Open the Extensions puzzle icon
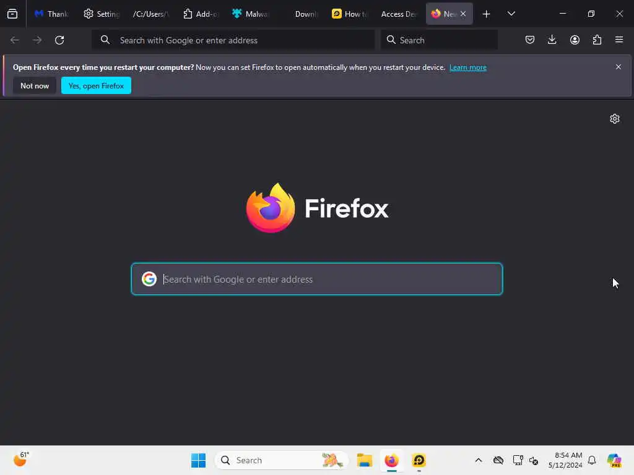The width and height of the screenshot is (634, 475). [x=597, y=40]
